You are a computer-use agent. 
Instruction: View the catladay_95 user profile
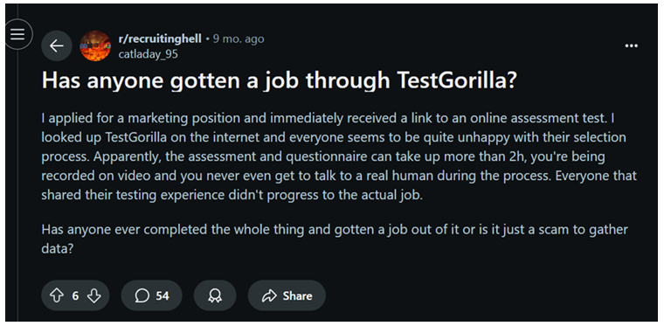click(149, 54)
